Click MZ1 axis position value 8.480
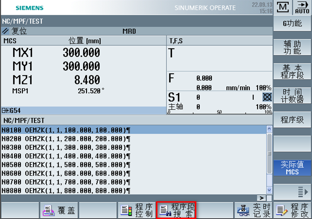Screen dimensions: 312x219 [87, 80]
